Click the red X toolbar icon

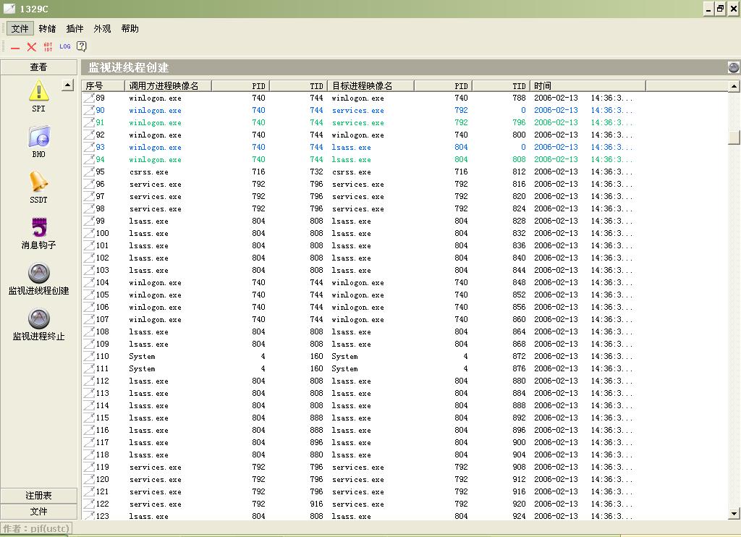click(x=31, y=46)
